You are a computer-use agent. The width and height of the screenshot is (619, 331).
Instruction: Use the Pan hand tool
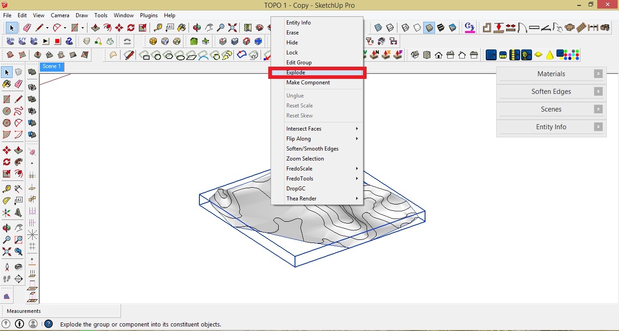[209, 28]
